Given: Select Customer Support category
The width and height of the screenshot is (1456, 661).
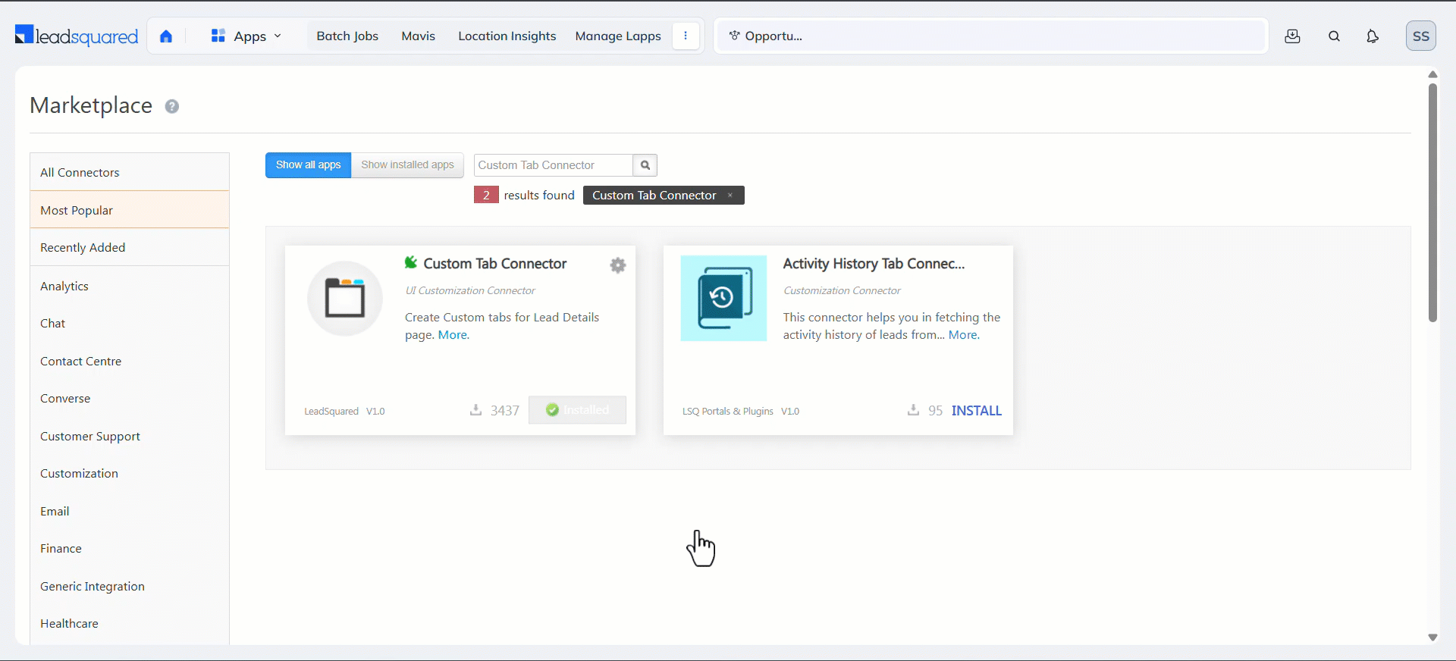Looking at the screenshot, I should click(130, 436).
